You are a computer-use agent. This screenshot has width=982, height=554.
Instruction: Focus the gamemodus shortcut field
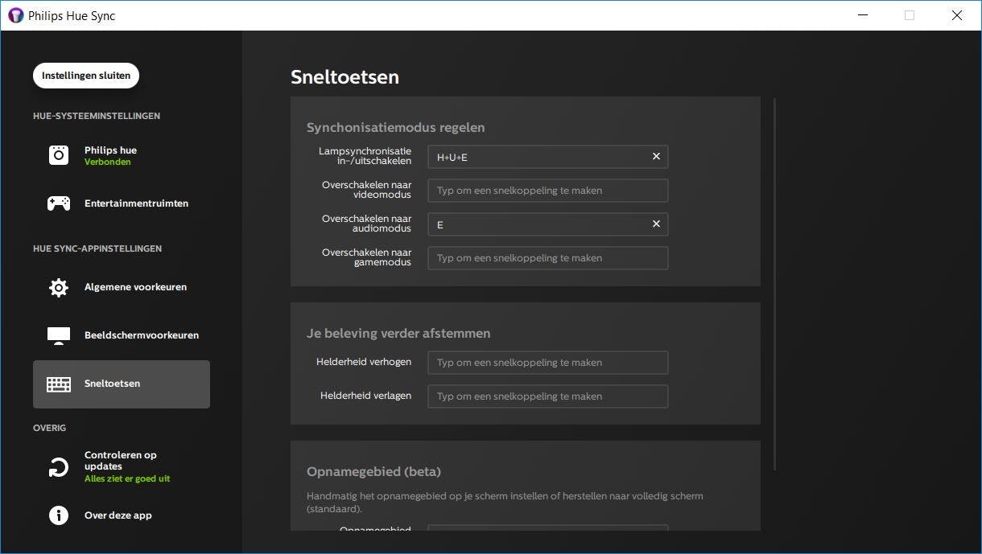coord(547,258)
